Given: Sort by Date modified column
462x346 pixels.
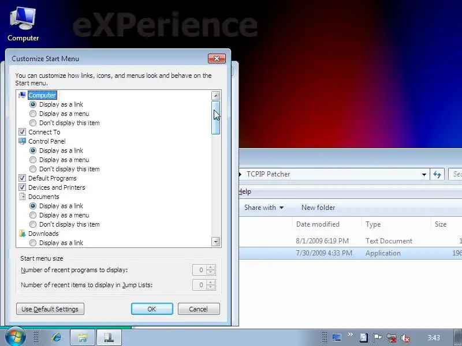Looking at the screenshot, I should [327, 224].
